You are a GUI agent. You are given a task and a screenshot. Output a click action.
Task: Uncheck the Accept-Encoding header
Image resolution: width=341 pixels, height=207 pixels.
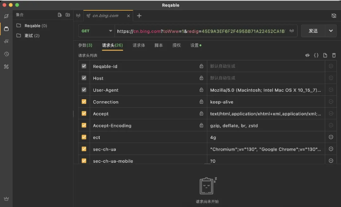click(84, 125)
